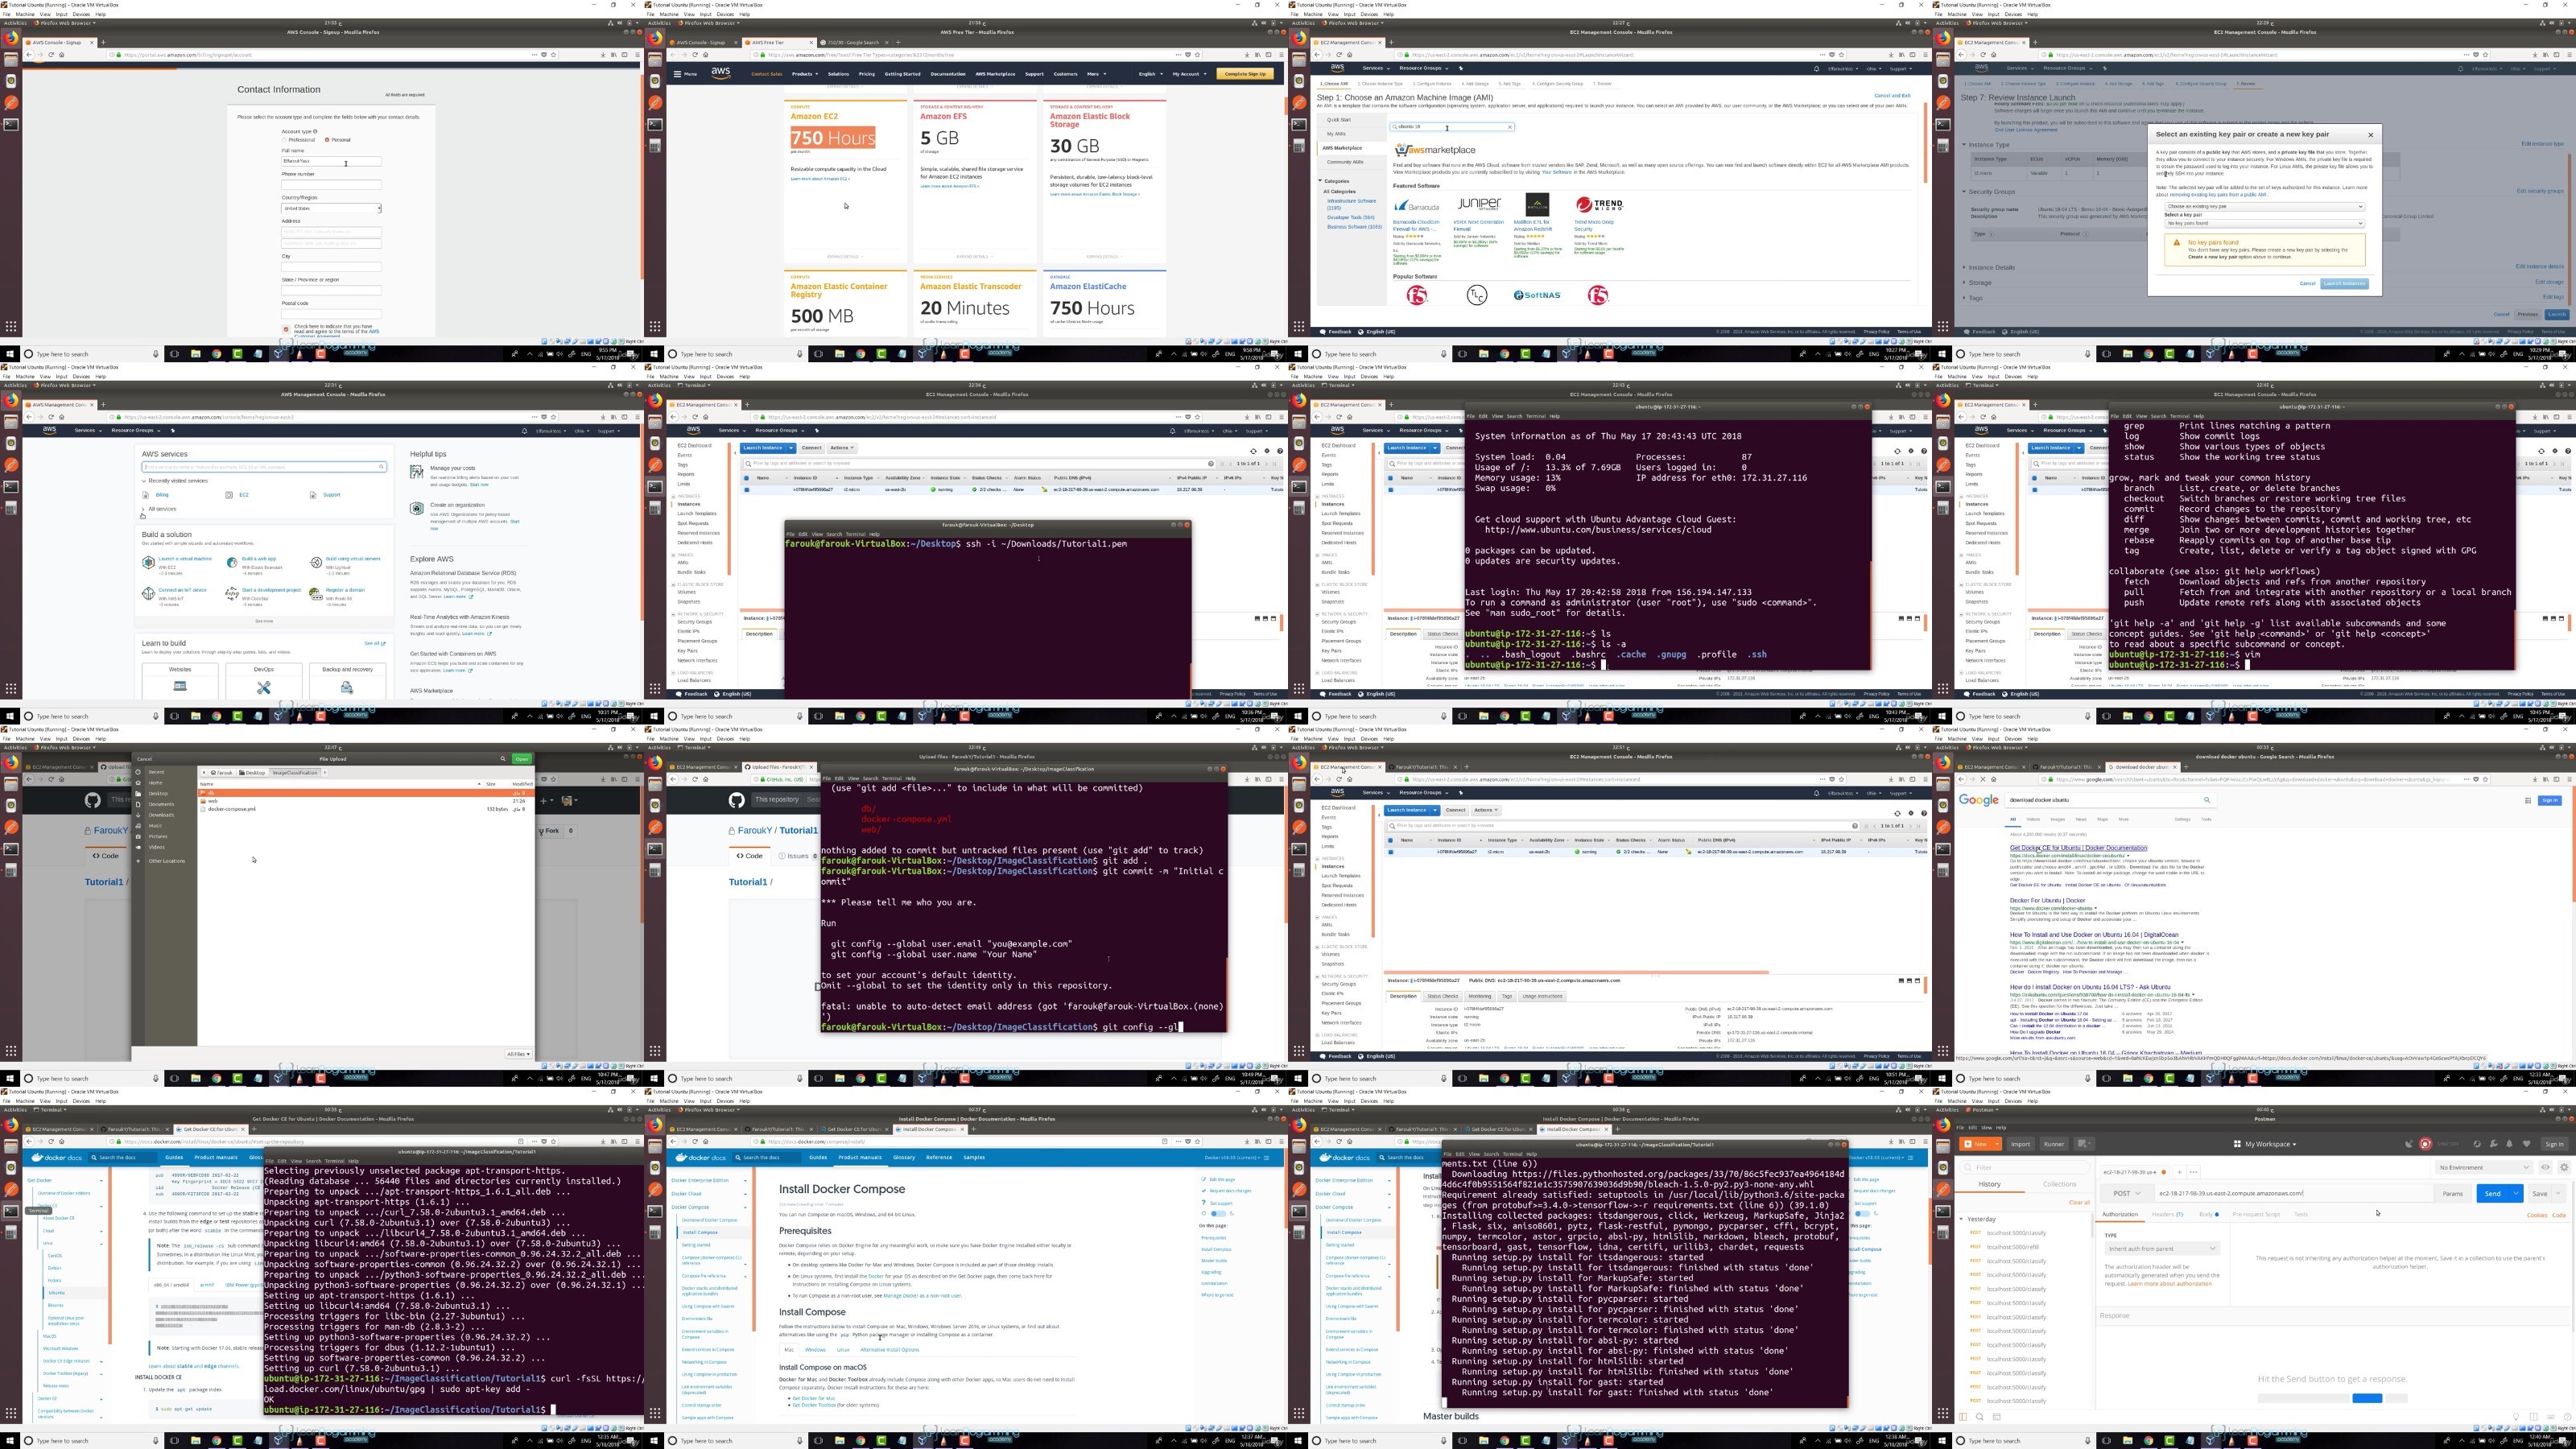Open Postman POST method dropdown
This screenshot has height=1449, width=2576.
click(x=2126, y=1193)
